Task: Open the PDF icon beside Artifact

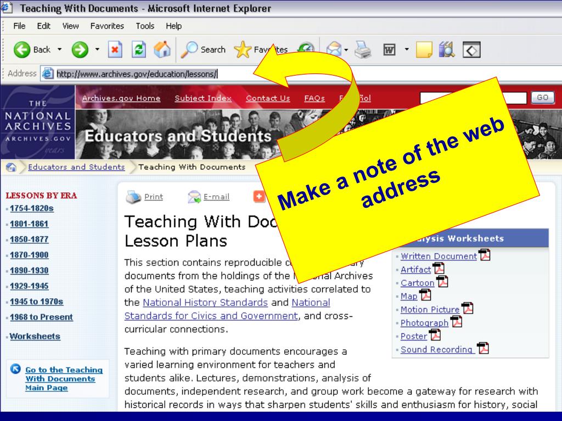Action: tap(439, 268)
